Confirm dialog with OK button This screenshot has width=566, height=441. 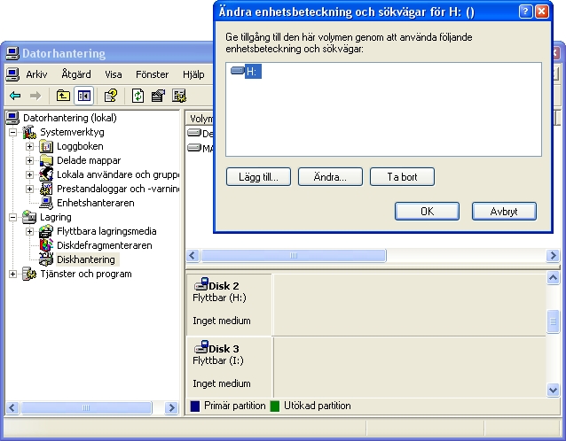coord(427,211)
